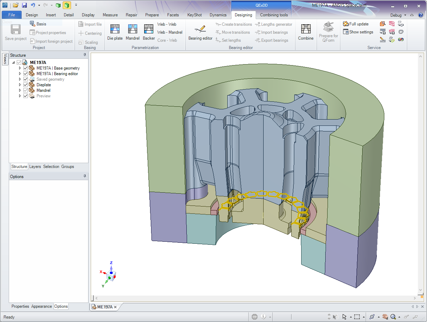The height and width of the screenshot is (322, 427).
Task: Click the Basis icon in Project group
Action: pyautogui.click(x=33, y=24)
